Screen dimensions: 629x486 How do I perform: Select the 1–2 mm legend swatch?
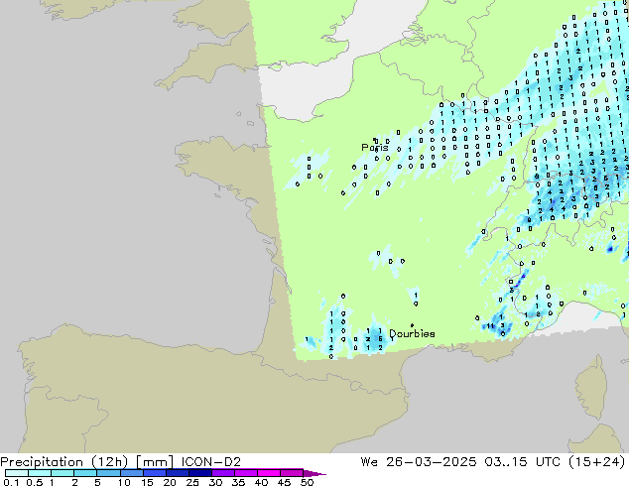coord(63,473)
